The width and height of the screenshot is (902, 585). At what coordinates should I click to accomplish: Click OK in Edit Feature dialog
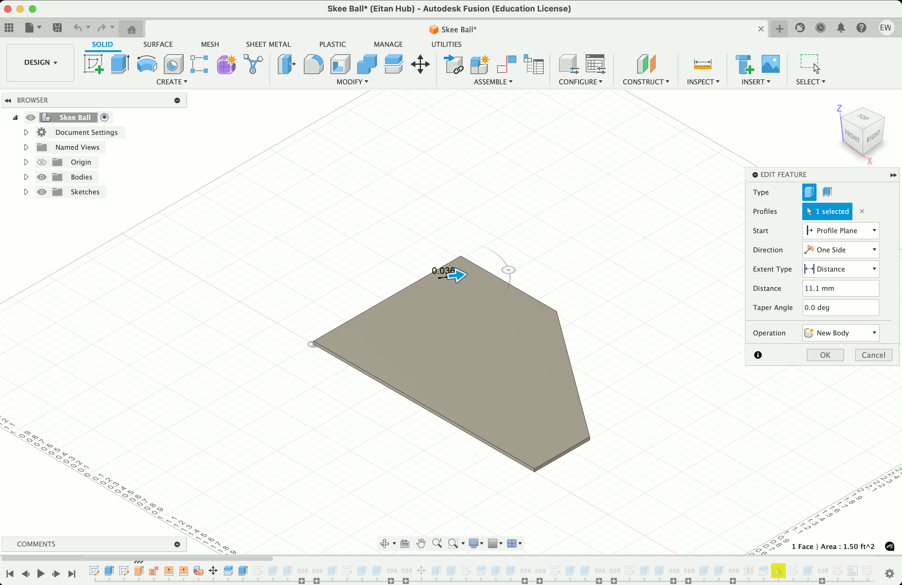point(825,355)
